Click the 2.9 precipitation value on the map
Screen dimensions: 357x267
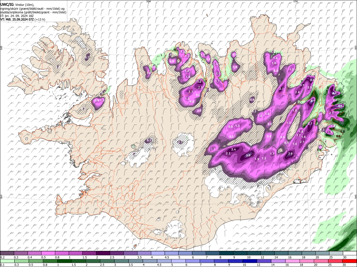290,154
